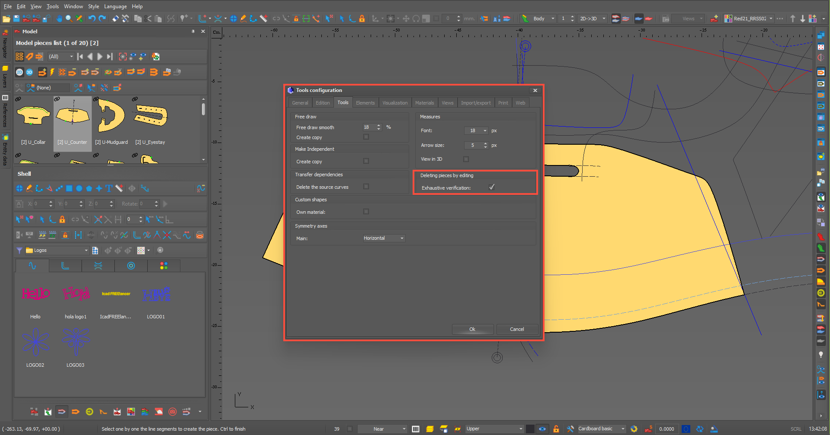The width and height of the screenshot is (830, 435).
Task: Open the Main symmetry axis Horizontal dropdown
Action: [x=384, y=238]
